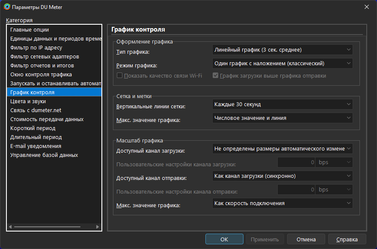Close the Параметры DU Meter dialog
Viewport: 377px width, 249px height.
[366, 7]
